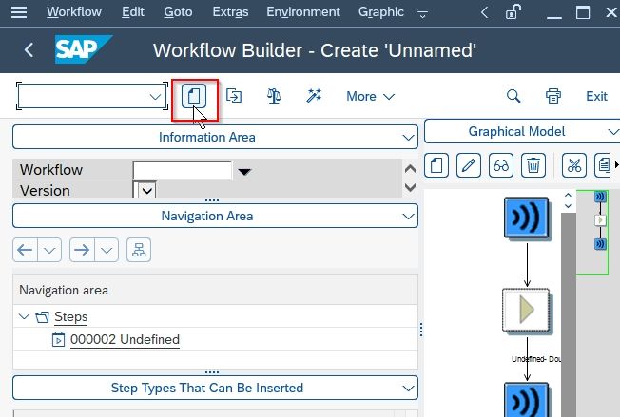Select the workflow end event node
Screen dimensions: 620x417
click(526, 400)
